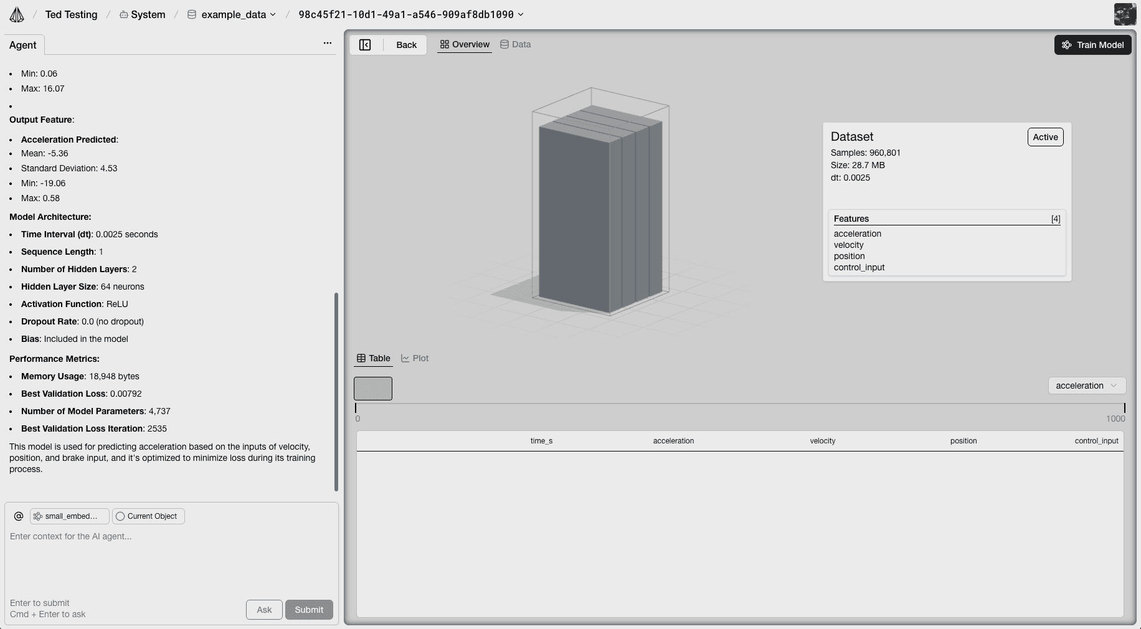Click the plot chart icon next to Table
This screenshot has width=1141, height=629.
(405, 358)
